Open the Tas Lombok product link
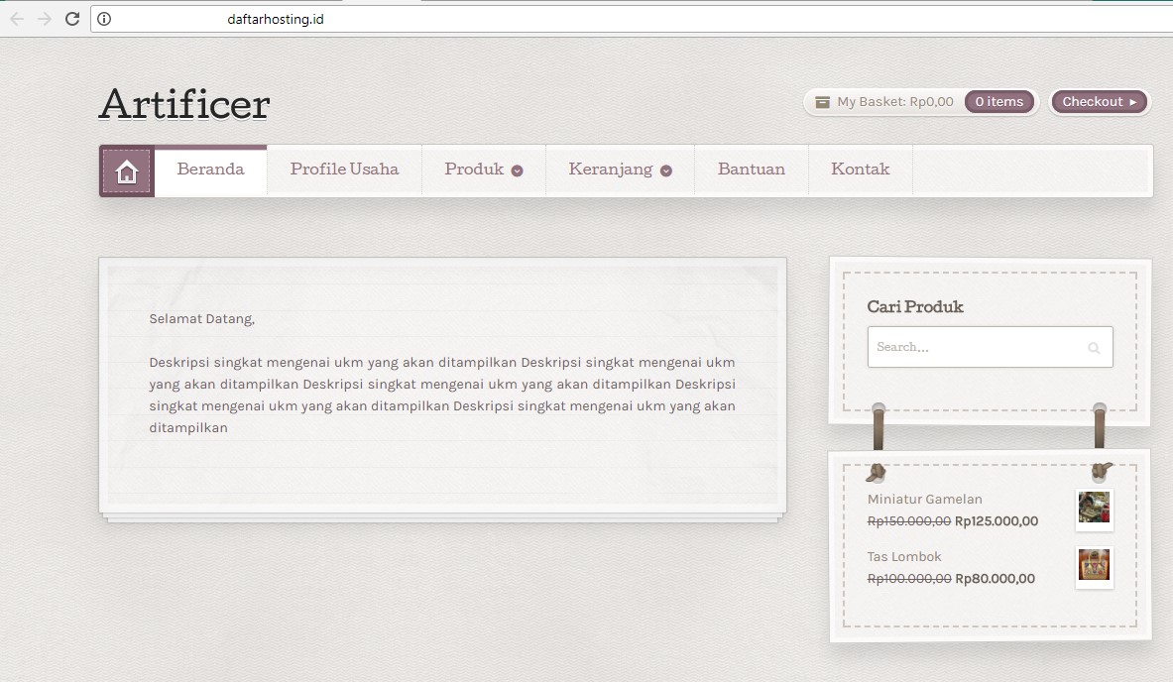Screen dimensions: 1173x682 [904, 557]
